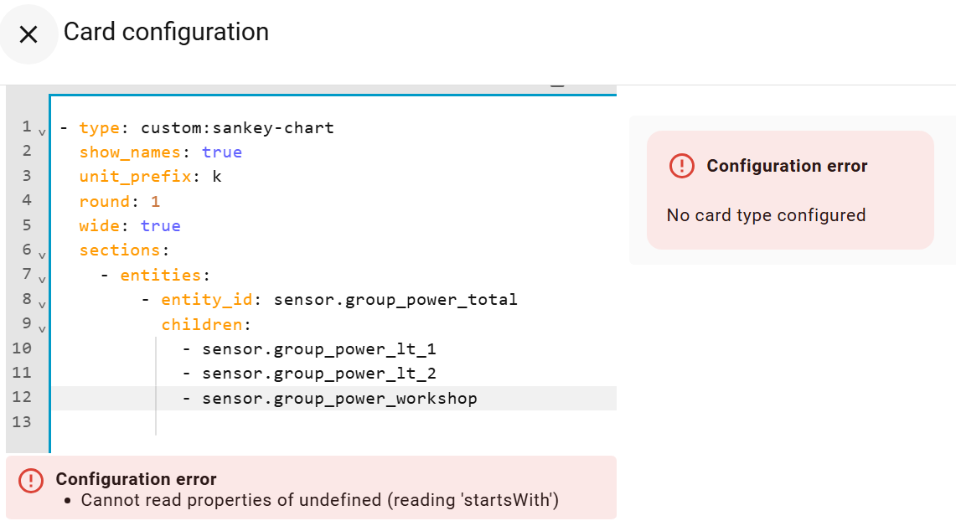Fold the children list at line 9
The width and height of the screenshot is (956, 521).
click(42, 328)
